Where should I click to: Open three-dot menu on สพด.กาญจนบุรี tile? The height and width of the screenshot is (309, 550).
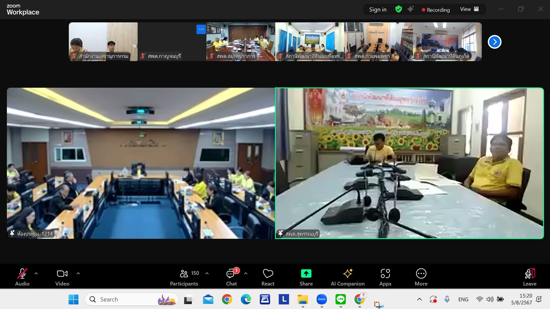[x=201, y=29]
